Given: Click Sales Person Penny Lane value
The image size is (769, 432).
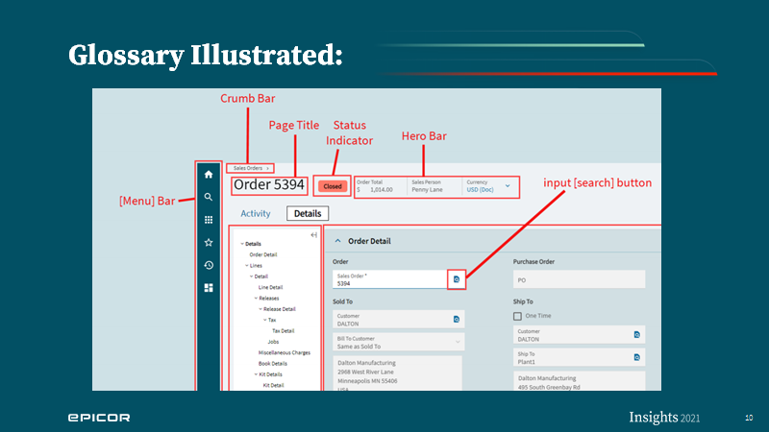Looking at the screenshot, I should pos(427,189).
